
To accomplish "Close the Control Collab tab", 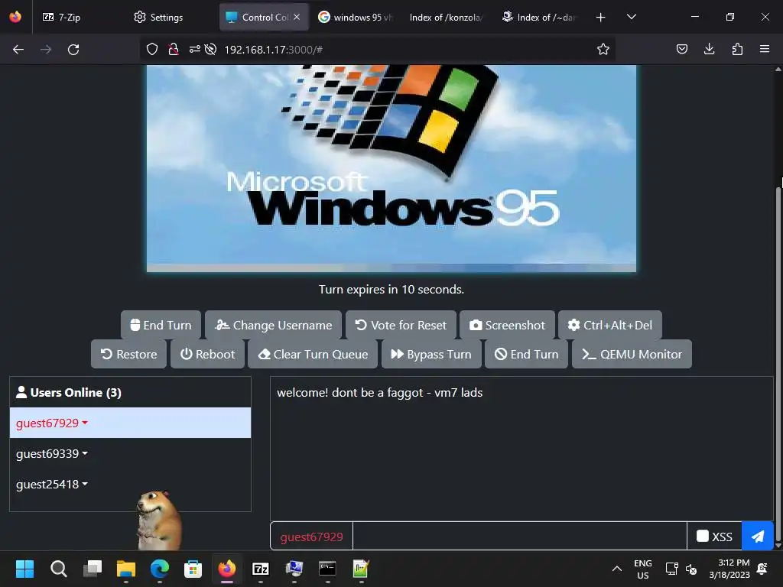I will [297, 17].
